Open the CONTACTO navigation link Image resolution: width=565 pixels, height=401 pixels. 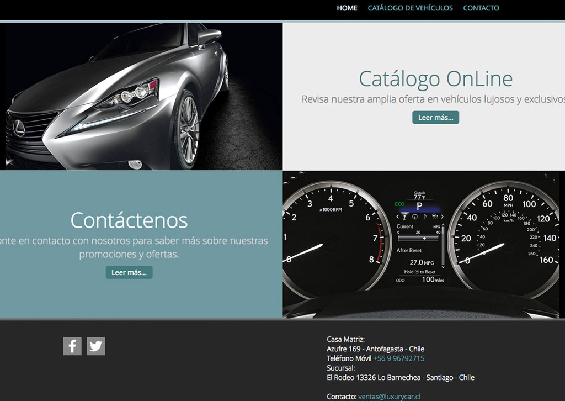coord(481,8)
